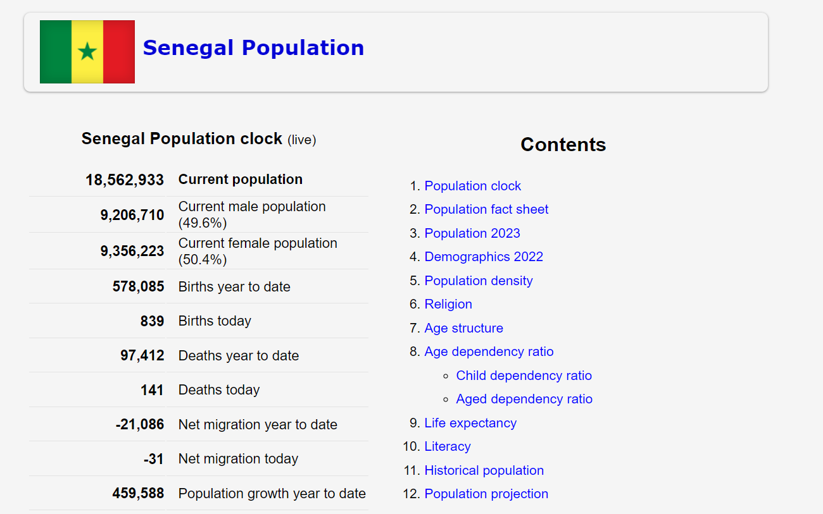Go to Child dependency ratio subsection
Image resolution: width=823 pixels, height=514 pixels.
pyautogui.click(x=524, y=376)
